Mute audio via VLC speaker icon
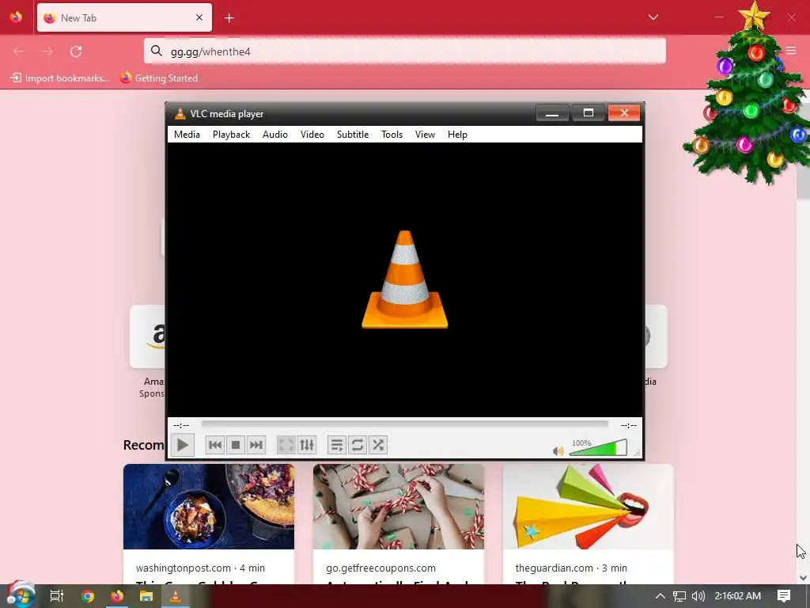 point(558,450)
